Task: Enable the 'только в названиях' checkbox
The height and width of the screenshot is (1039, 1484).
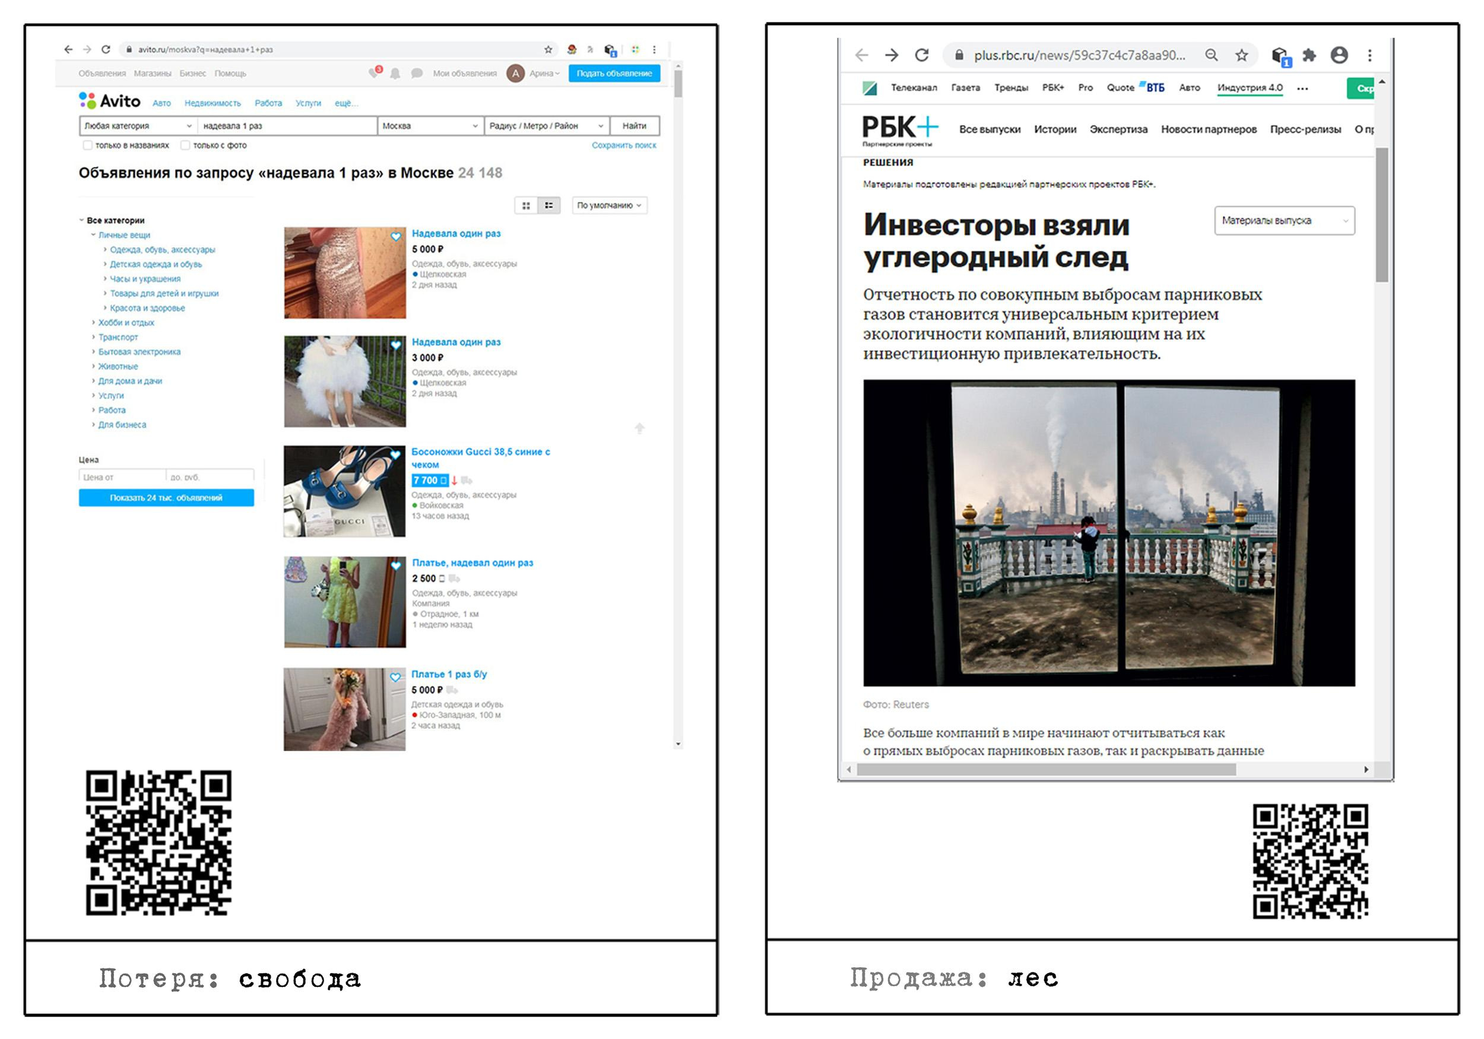Action: tap(88, 145)
